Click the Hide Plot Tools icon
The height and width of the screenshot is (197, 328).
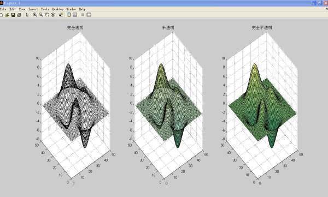click(x=83, y=15)
